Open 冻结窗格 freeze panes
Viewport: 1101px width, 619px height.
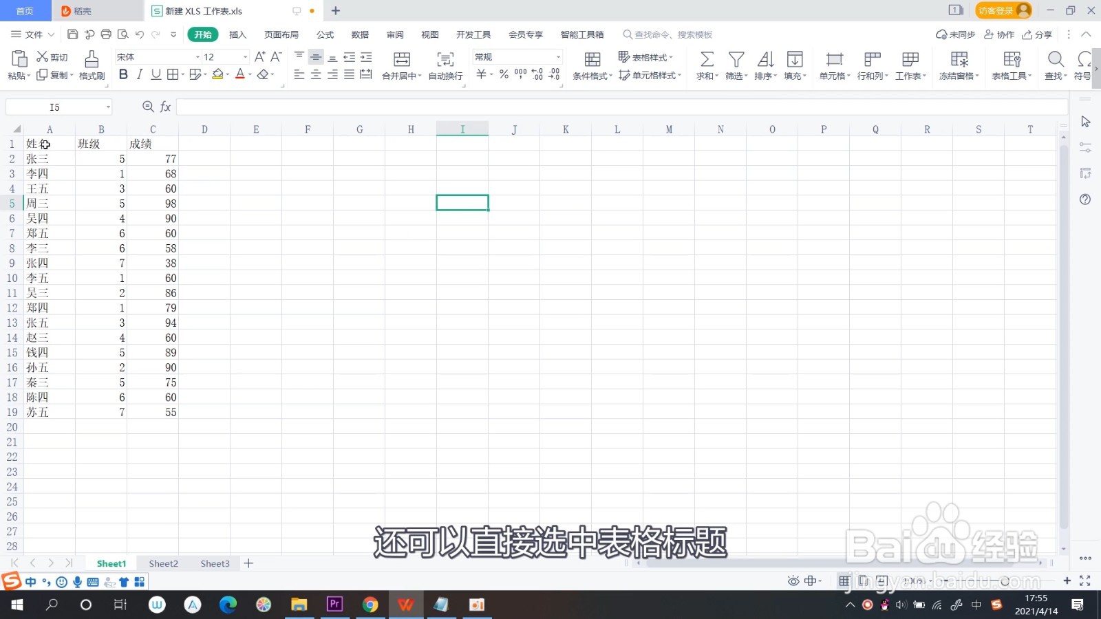point(959,65)
